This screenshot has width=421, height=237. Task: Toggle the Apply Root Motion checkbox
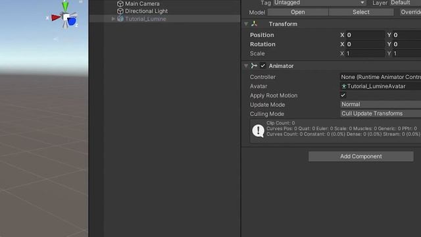tap(343, 95)
